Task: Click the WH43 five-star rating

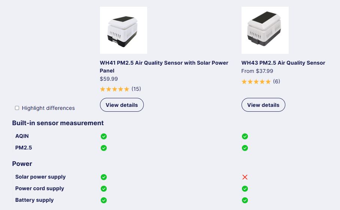Action: (x=256, y=81)
